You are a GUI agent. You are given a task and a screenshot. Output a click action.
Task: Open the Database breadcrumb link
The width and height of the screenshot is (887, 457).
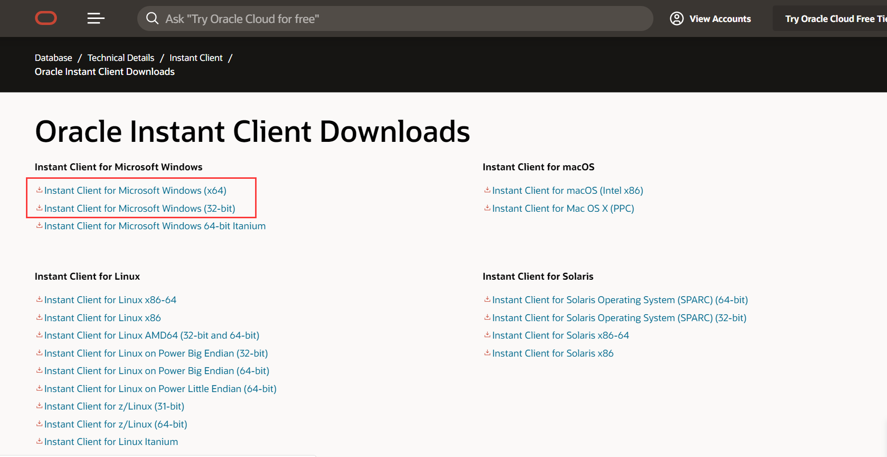(x=53, y=57)
